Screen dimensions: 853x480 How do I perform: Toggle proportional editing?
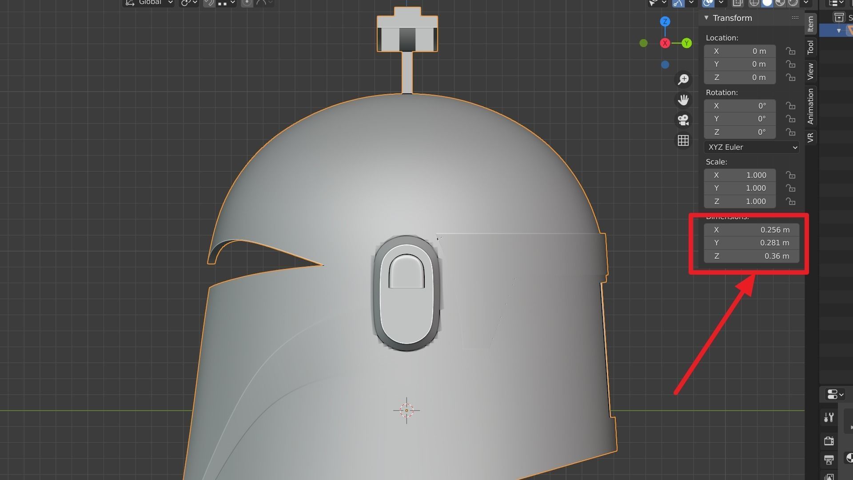[x=247, y=3]
